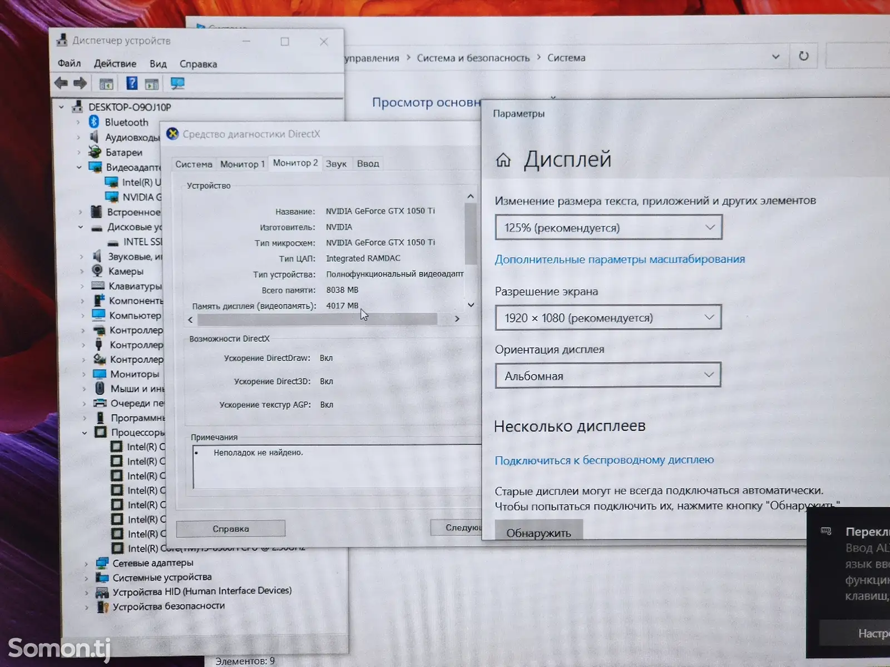Switch to the Монитор 1 tab

pyautogui.click(x=243, y=164)
